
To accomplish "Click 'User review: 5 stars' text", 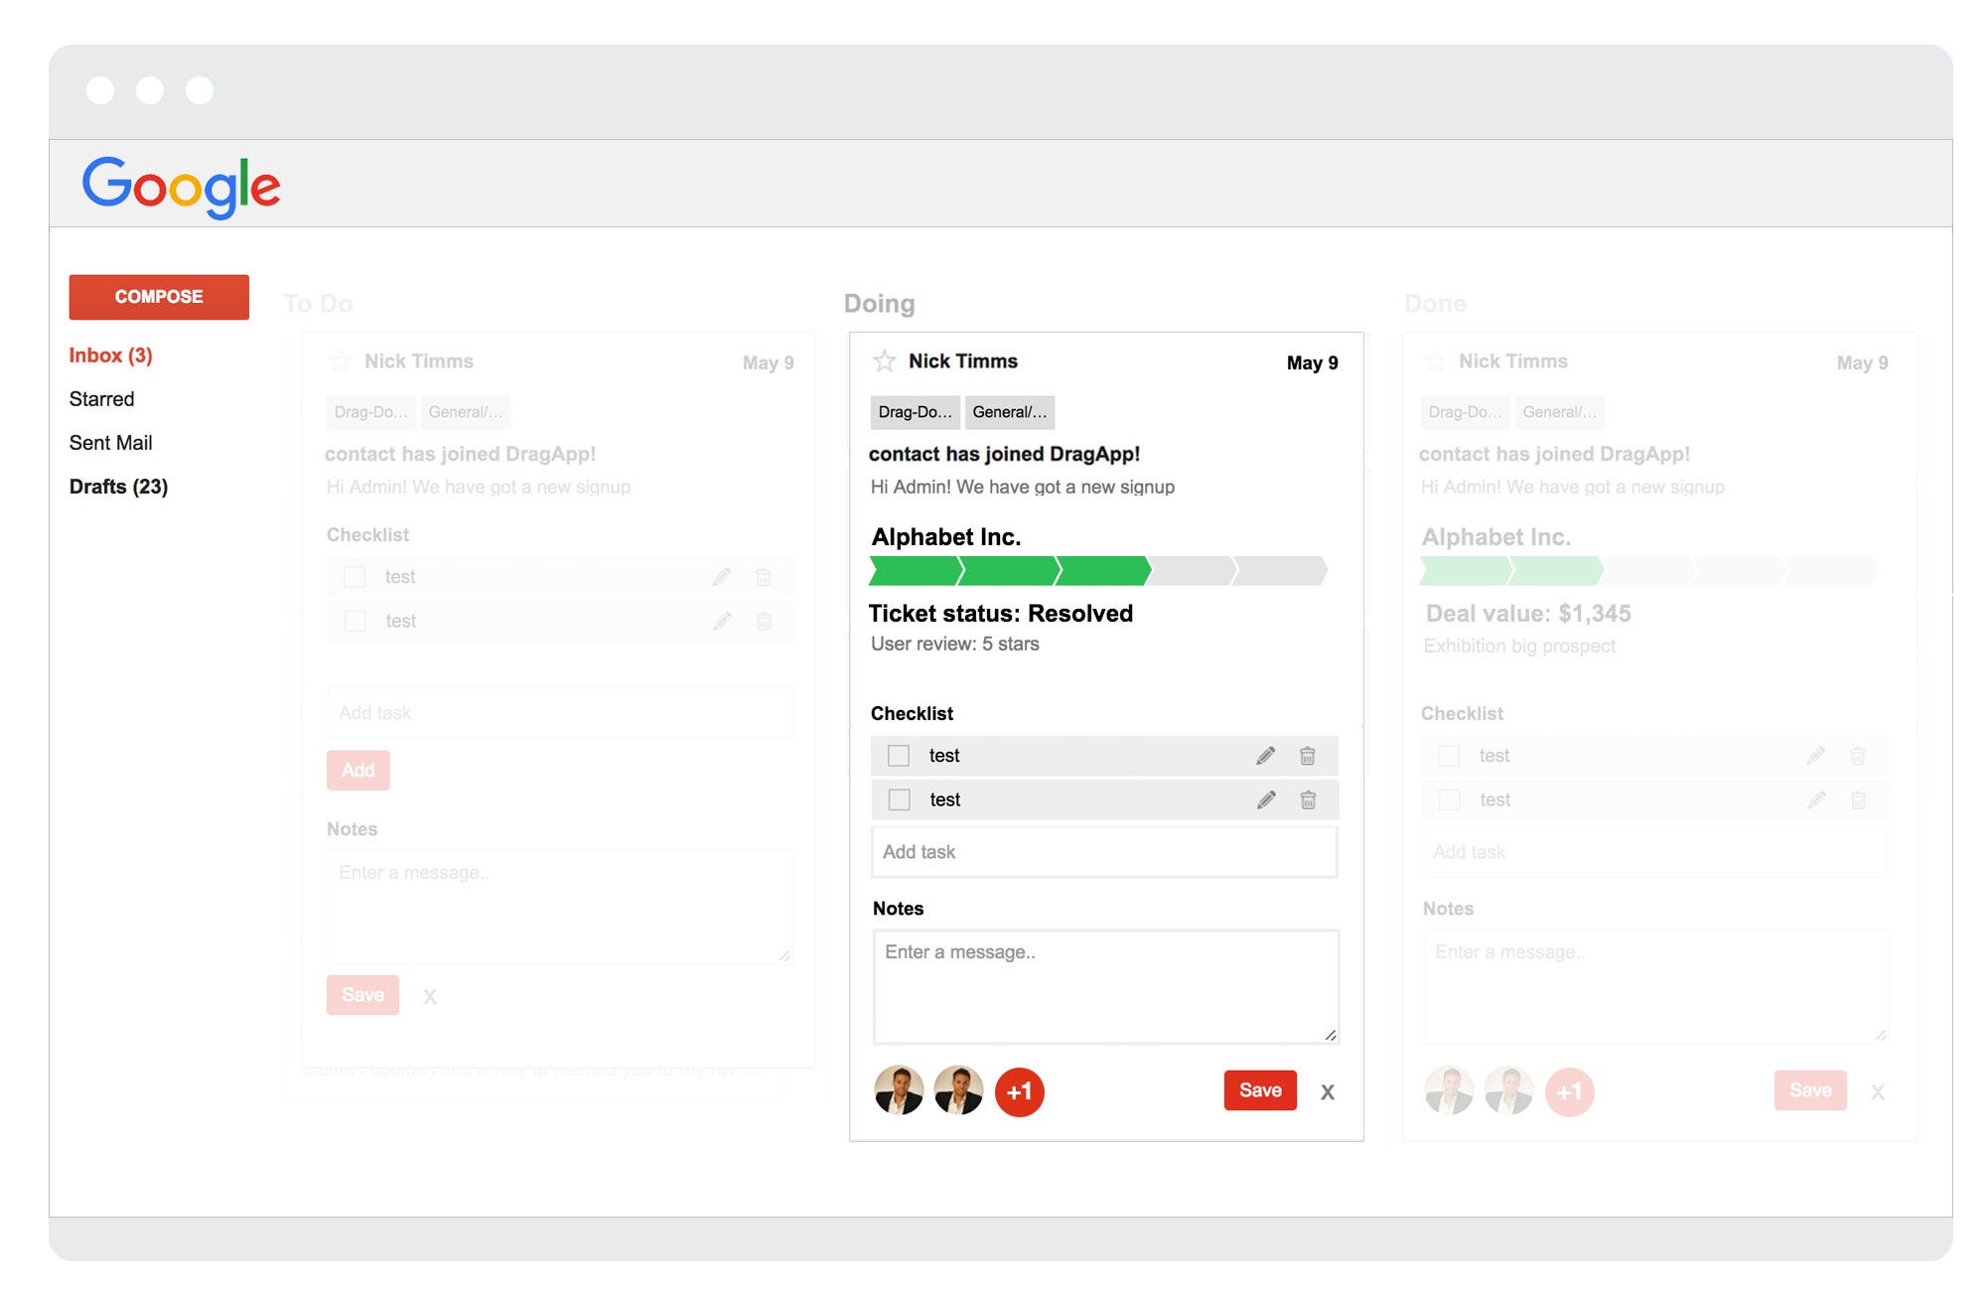I will (955, 645).
